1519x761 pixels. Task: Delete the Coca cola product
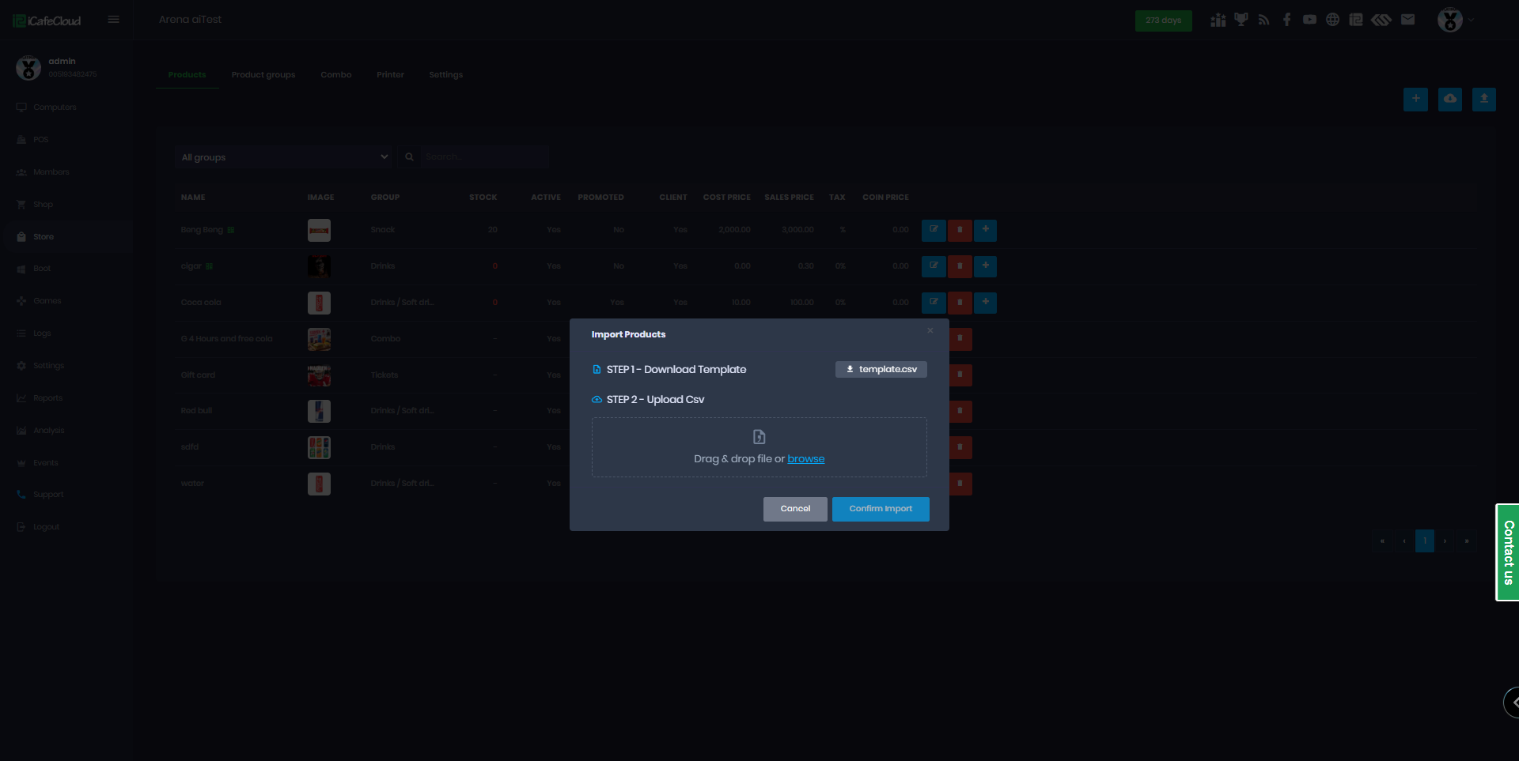[x=960, y=303]
